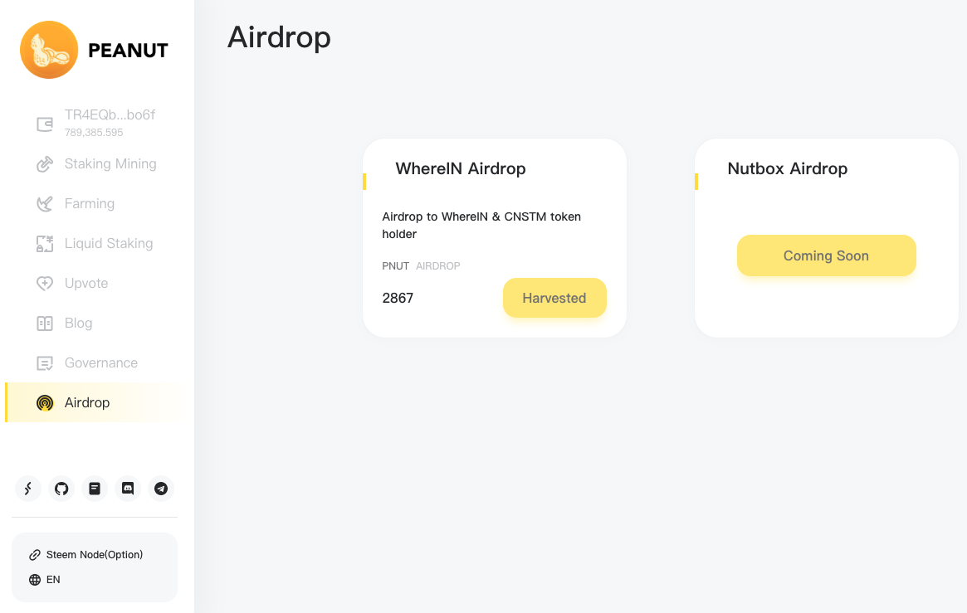Open the GitHub link icon
The height and width of the screenshot is (613, 967).
point(61,489)
